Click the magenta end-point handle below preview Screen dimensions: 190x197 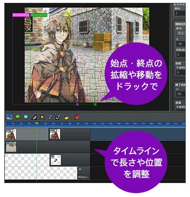77,105
